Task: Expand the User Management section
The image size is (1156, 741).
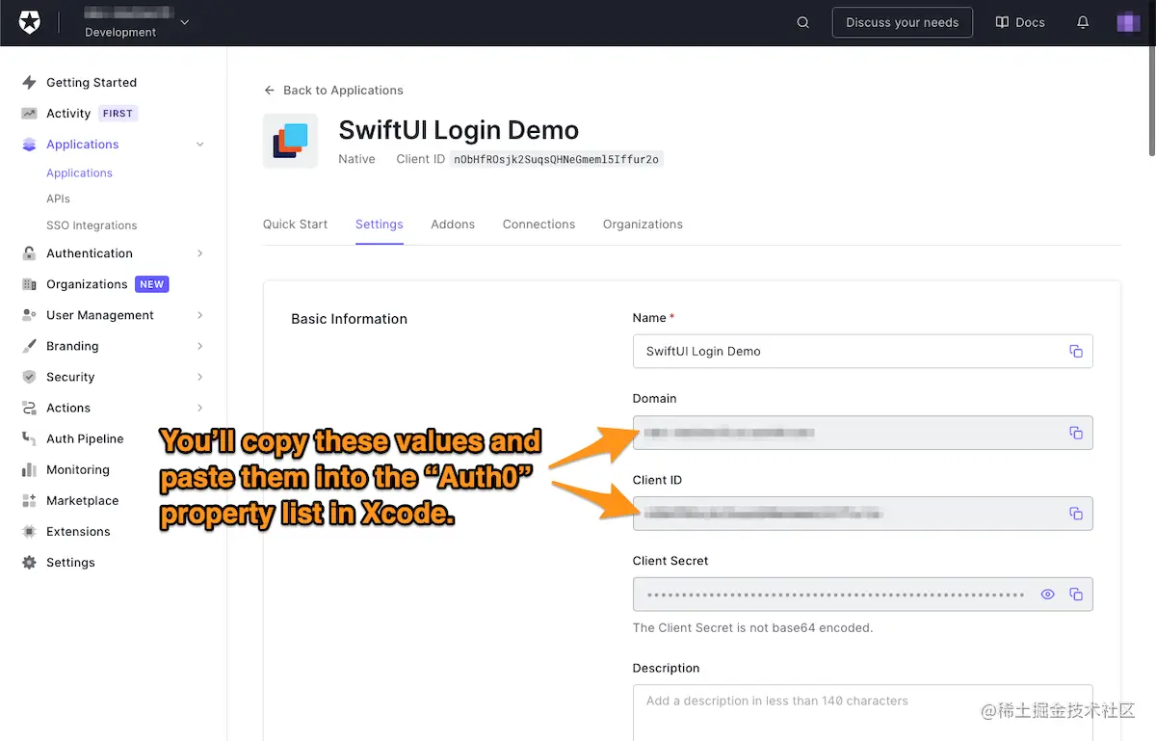Action: (200, 315)
